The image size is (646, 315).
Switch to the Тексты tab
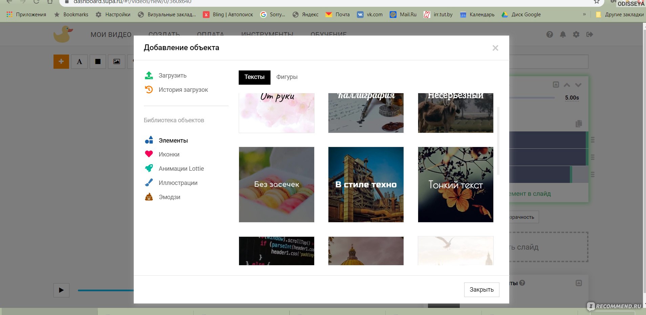255,77
